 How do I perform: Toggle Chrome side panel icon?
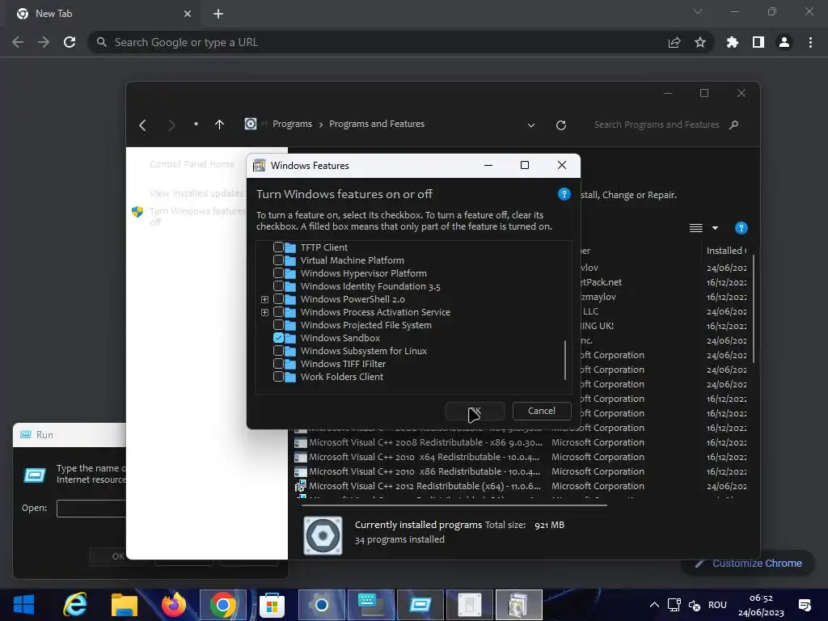(x=758, y=42)
